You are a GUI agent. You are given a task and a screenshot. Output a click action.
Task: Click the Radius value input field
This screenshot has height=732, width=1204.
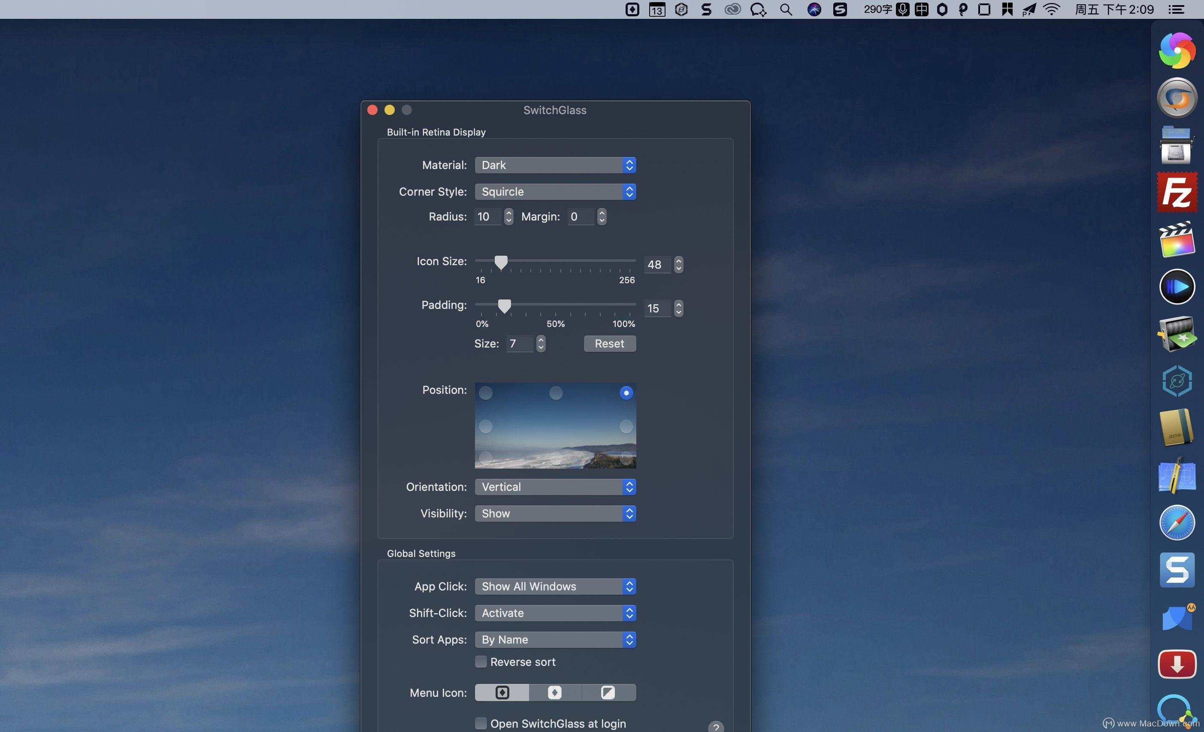click(488, 217)
